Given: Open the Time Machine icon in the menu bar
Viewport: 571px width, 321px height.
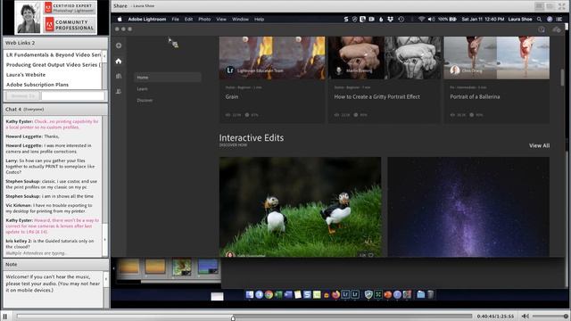Looking at the screenshot, I should coord(401,19).
